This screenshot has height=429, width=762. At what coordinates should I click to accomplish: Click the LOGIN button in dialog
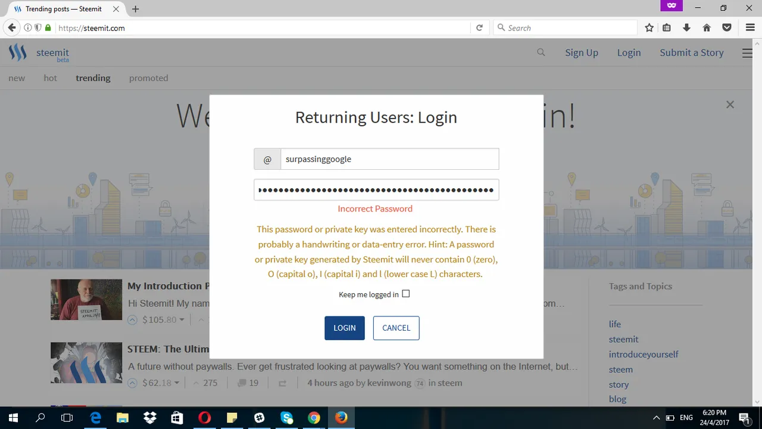(x=345, y=328)
